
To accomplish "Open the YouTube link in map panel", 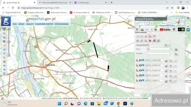I will pyautogui.click(x=165, y=30).
